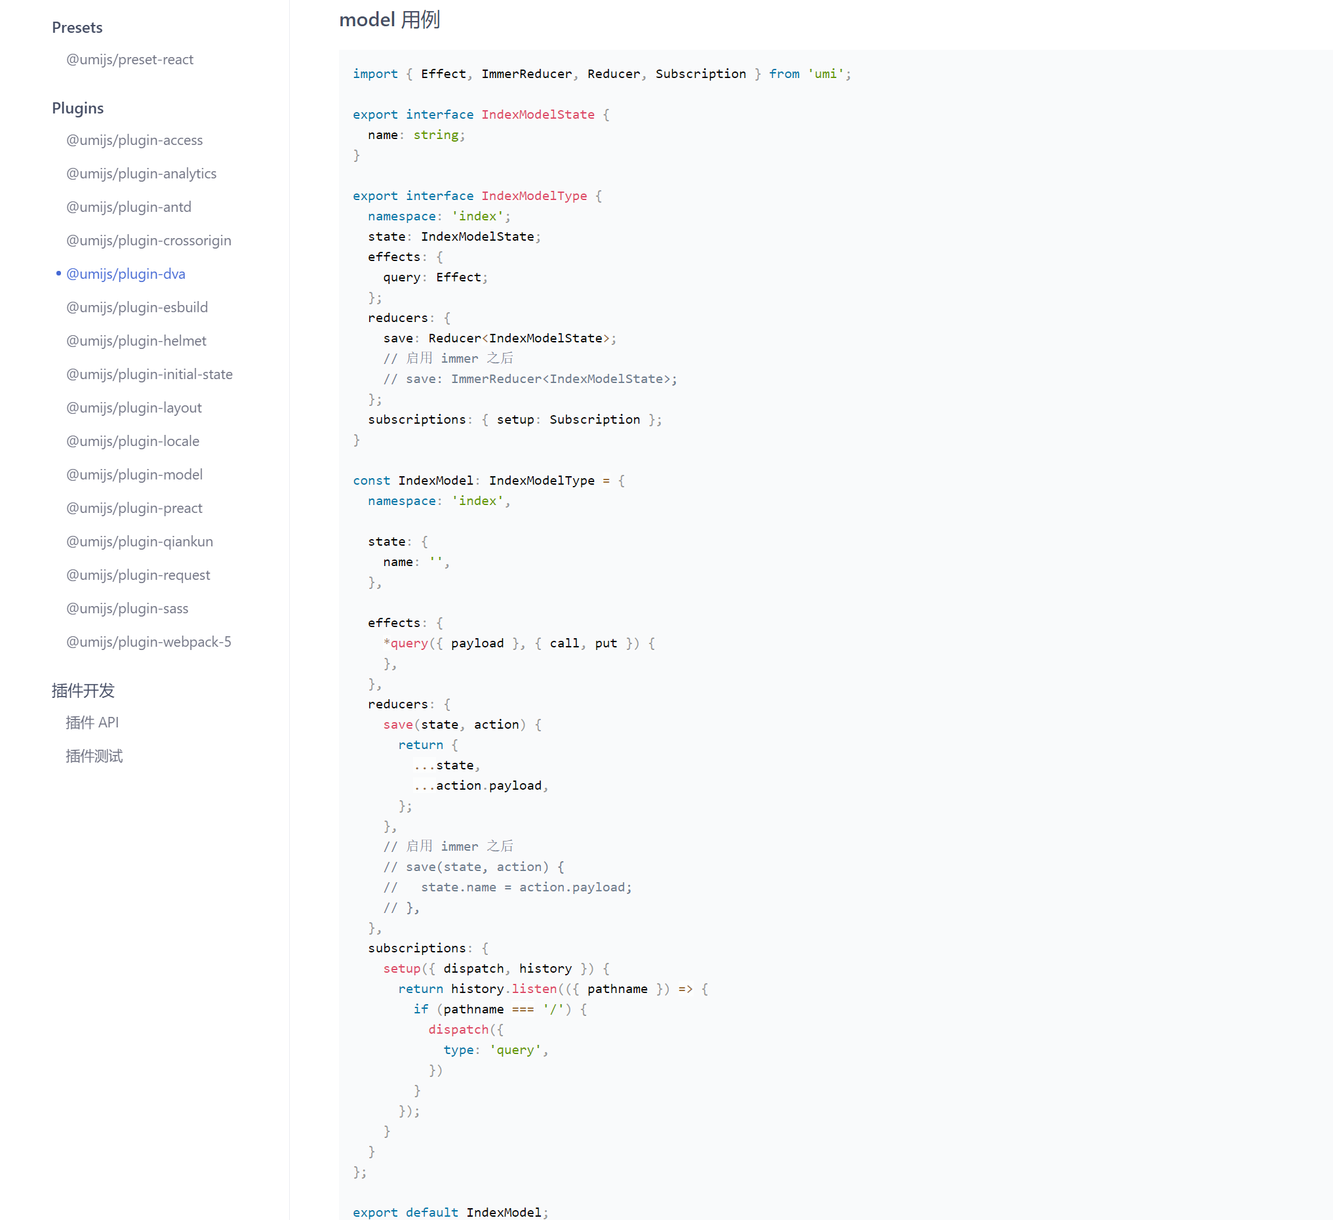
Task: Click the 'save(state, action) {' reducer line
Action: pos(462,725)
